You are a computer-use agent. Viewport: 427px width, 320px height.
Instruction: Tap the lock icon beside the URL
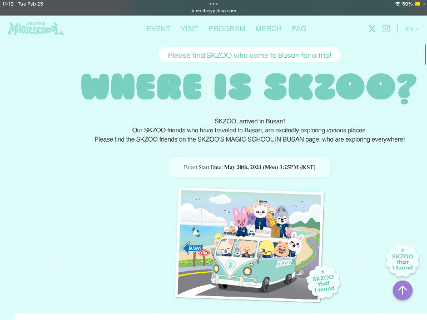[193, 11]
